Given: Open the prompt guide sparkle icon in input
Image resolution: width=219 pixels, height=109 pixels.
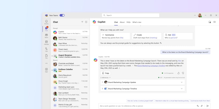Looking at the screenshot, I should click(x=198, y=106).
